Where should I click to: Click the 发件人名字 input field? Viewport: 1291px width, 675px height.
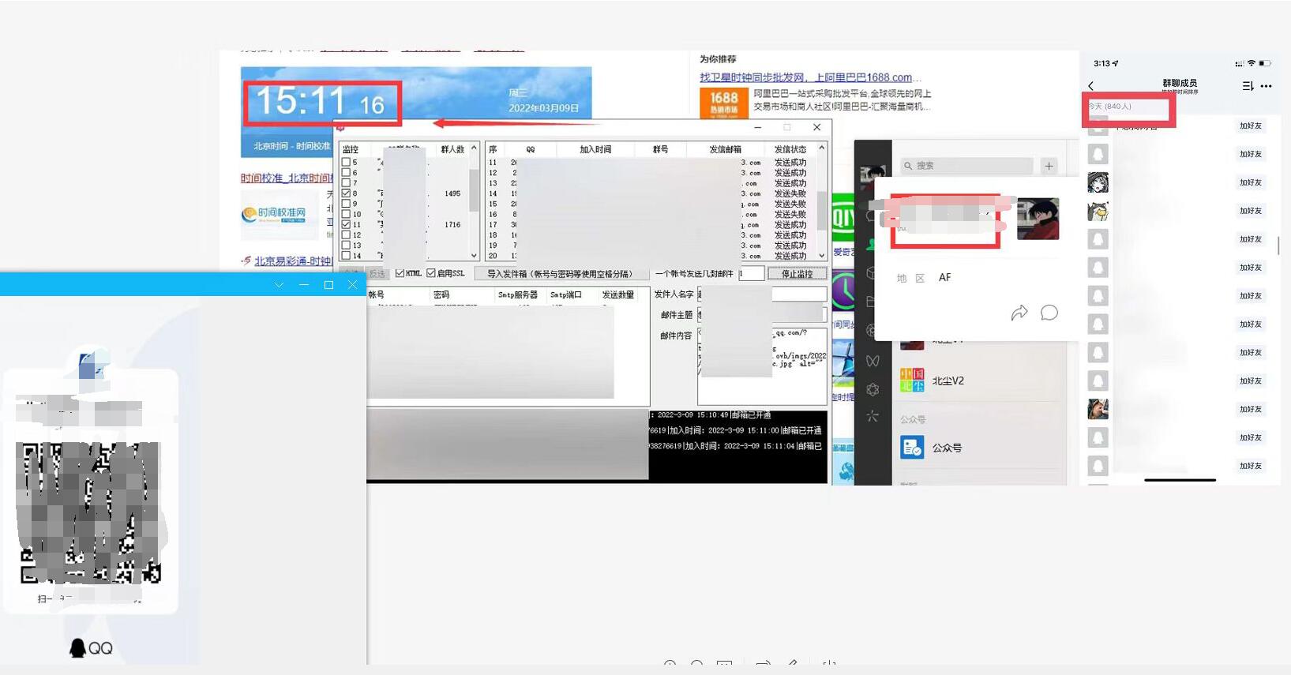(762, 294)
